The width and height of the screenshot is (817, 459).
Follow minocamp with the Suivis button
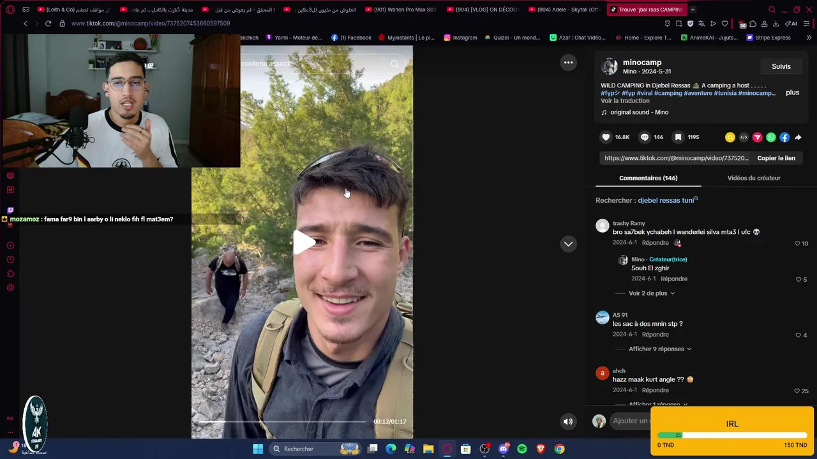pos(781,66)
